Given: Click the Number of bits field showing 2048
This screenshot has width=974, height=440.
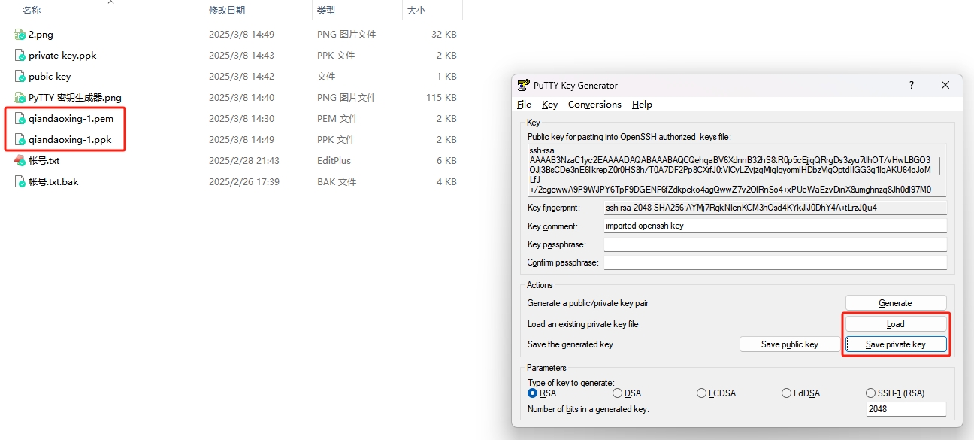Looking at the screenshot, I should point(906,409).
